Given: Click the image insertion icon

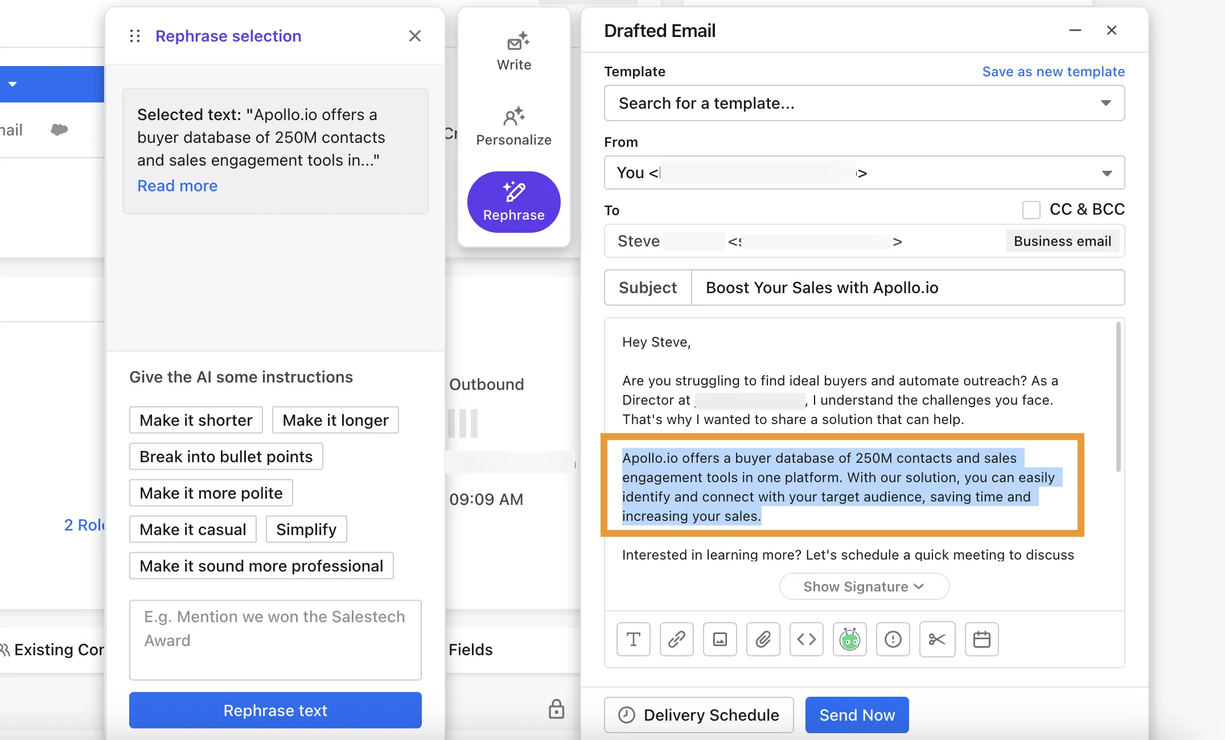Looking at the screenshot, I should [x=721, y=639].
